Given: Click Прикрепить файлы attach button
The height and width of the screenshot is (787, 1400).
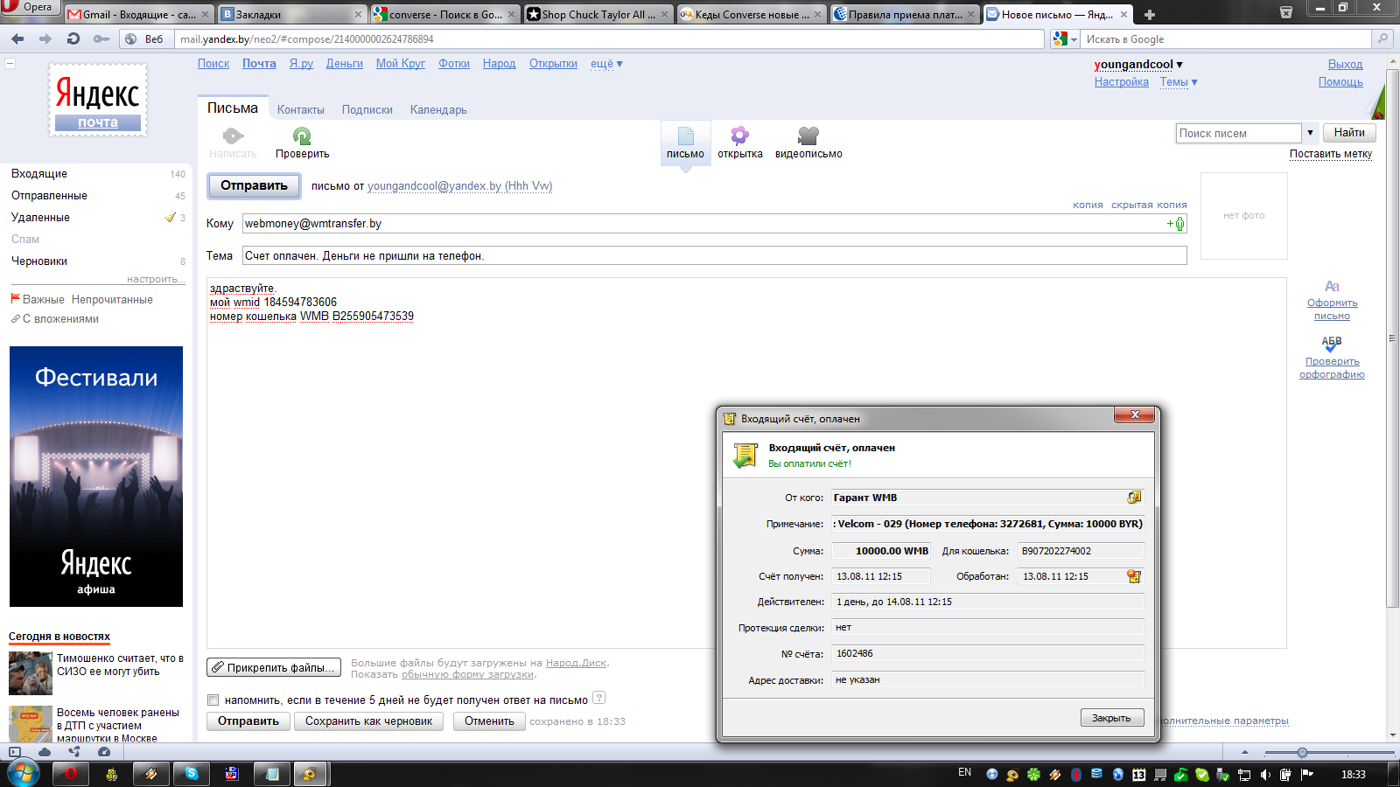Looking at the screenshot, I should pyautogui.click(x=275, y=667).
